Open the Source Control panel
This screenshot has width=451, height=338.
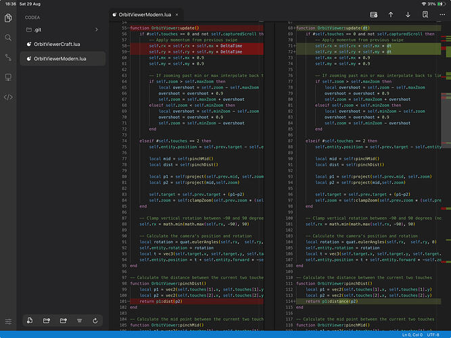pyautogui.click(x=8, y=57)
